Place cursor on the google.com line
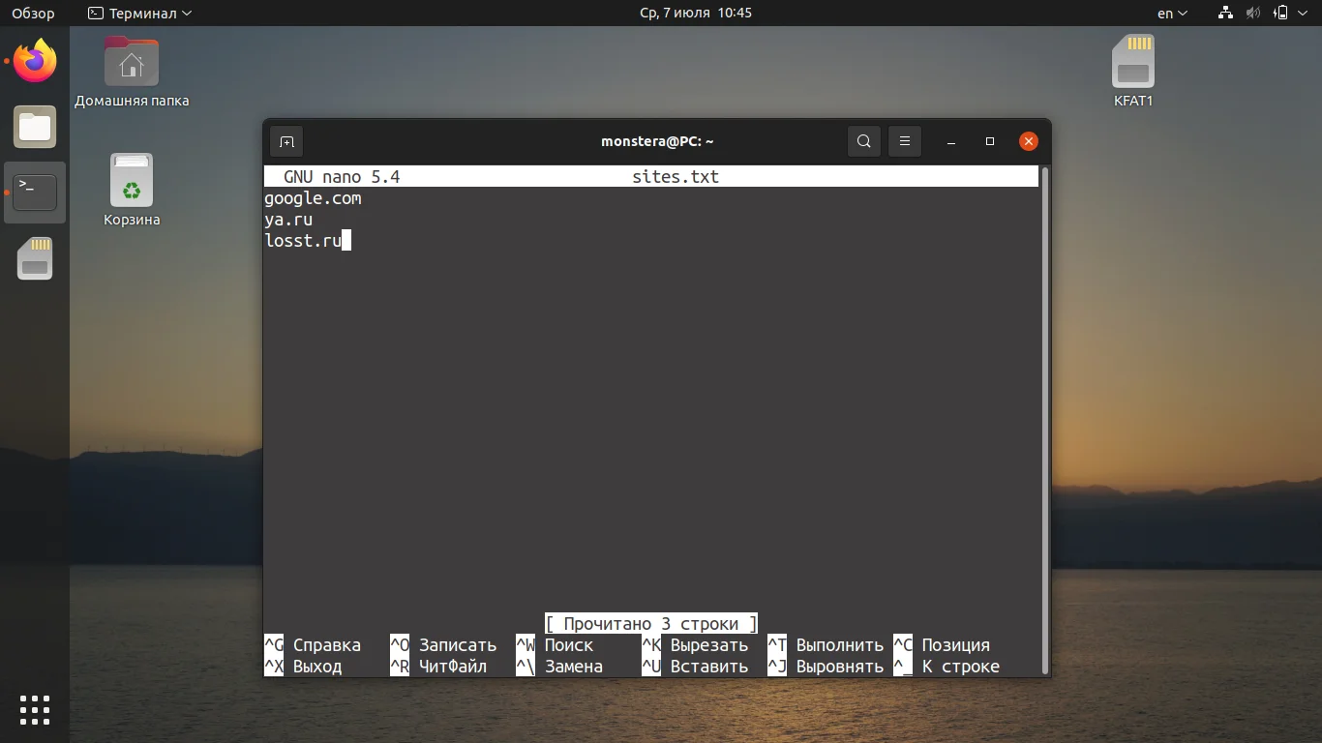Image resolution: width=1322 pixels, height=743 pixels. (313, 198)
